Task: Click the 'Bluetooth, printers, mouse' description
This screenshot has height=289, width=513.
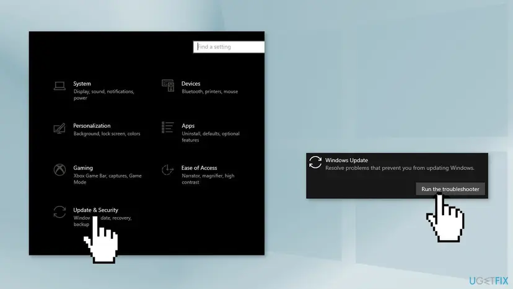Action: coord(209,91)
